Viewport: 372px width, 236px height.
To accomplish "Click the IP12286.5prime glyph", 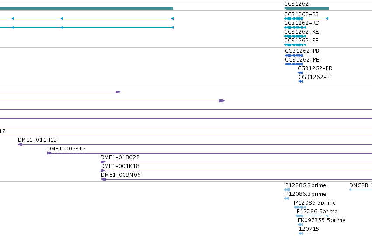I will [312, 216].
